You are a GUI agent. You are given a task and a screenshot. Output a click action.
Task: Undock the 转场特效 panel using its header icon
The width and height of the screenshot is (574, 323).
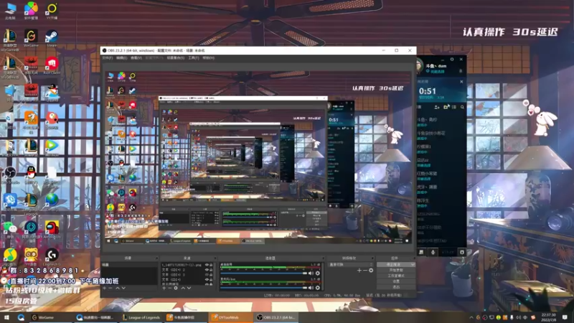[373, 258]
